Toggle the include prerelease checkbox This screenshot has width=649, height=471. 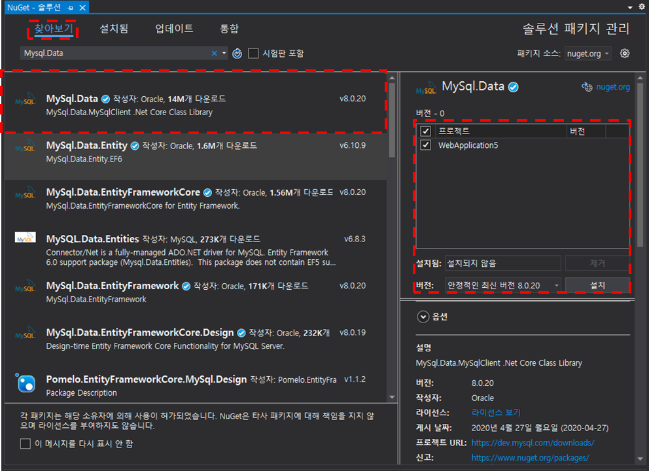[253, 54]
